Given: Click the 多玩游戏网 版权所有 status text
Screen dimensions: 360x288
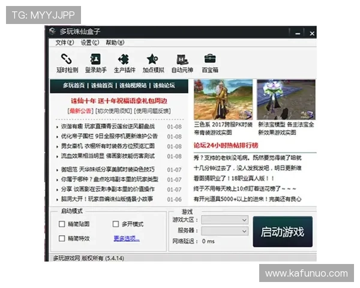Looking at the screenshot, I should tap(89, 258).
